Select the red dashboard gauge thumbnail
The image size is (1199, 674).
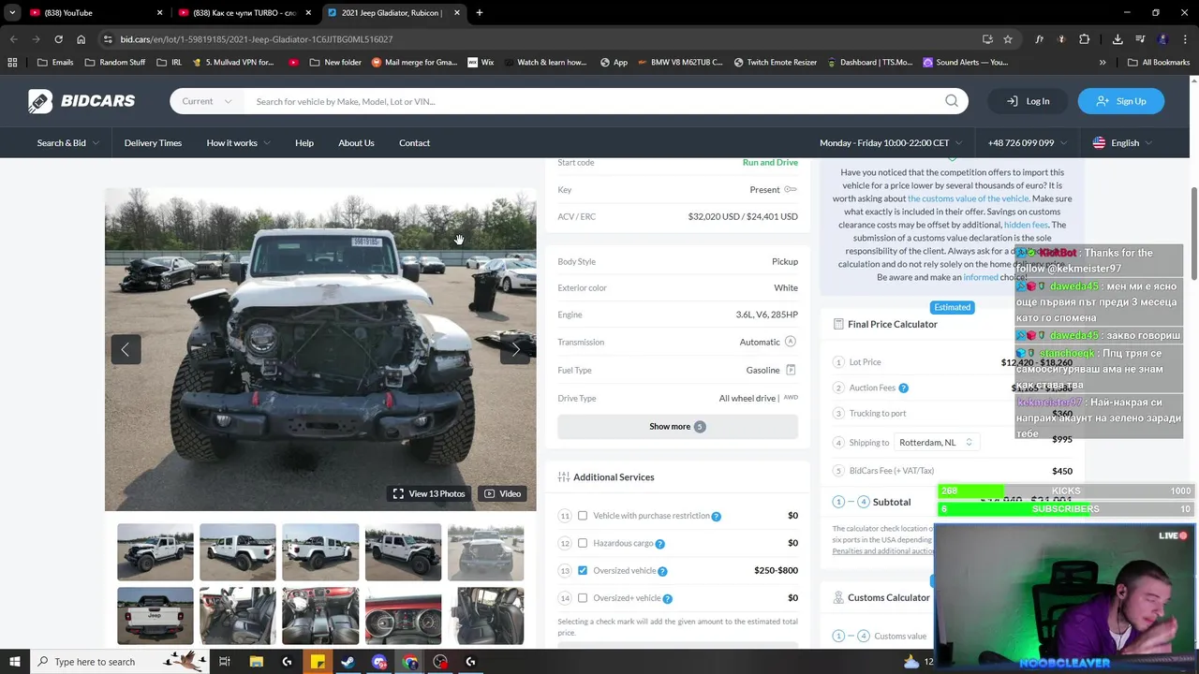click(x=403, y=616)
